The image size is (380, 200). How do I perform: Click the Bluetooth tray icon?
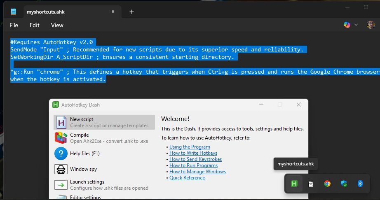tap(360, 184)
